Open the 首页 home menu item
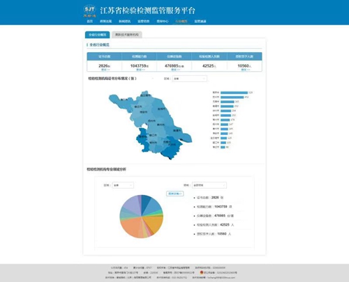 click(90, 22)
